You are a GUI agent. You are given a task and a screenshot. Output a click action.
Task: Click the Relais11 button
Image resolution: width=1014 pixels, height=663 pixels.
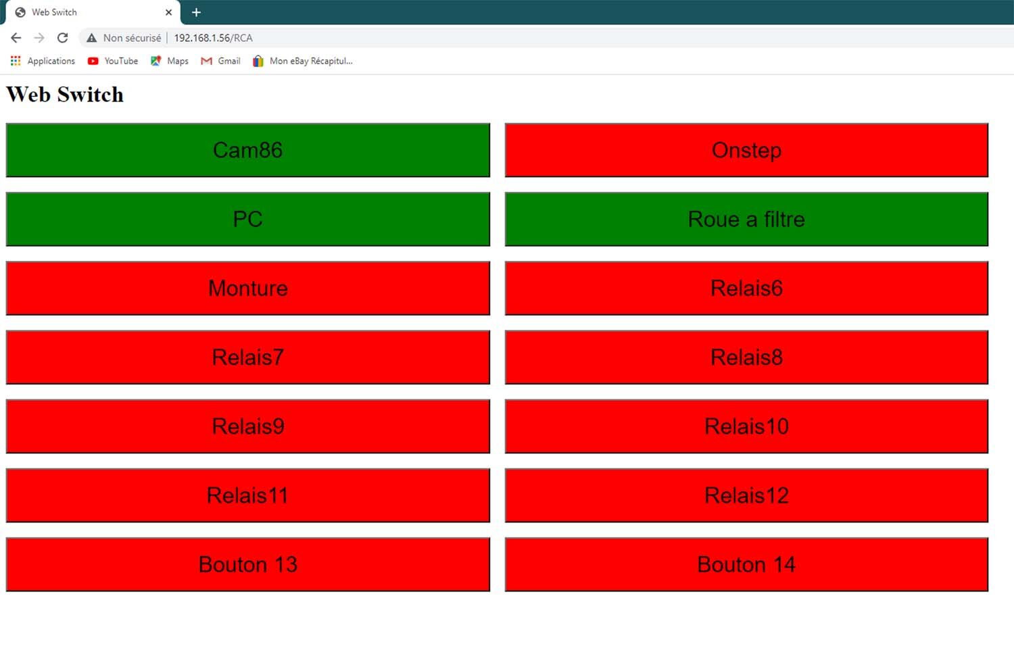(x=248, y=495)
